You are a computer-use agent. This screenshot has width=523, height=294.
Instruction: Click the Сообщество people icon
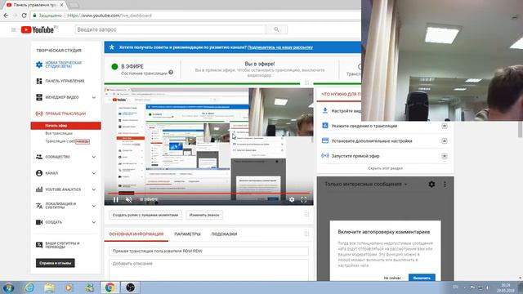tap(39, 157)
